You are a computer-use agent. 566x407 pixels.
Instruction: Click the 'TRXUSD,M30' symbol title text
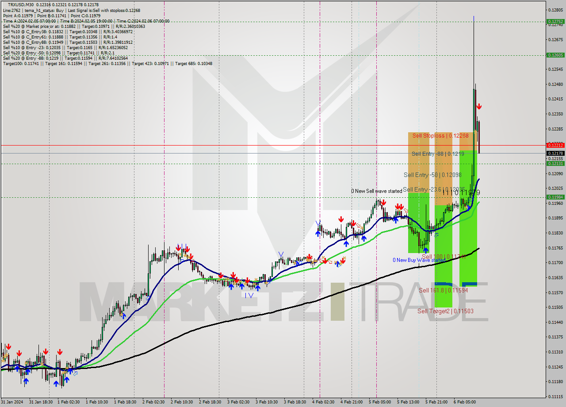[21, 5]
